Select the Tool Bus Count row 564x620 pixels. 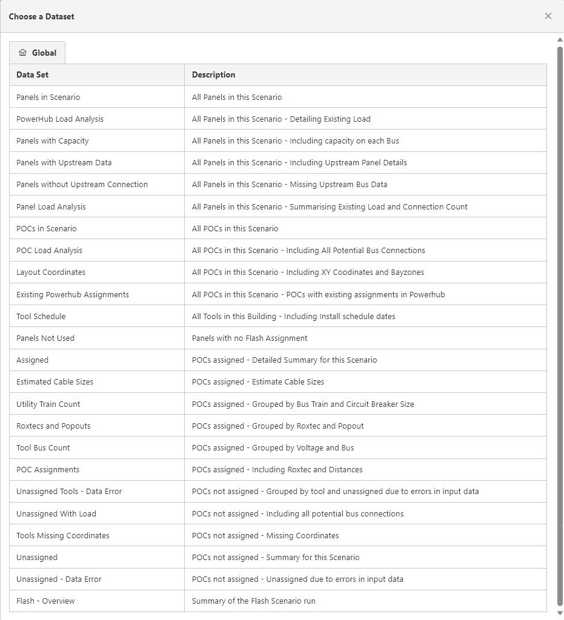click(x=43, y=447)
